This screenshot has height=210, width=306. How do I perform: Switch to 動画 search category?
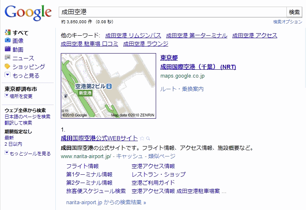click(x=18, y=50)
